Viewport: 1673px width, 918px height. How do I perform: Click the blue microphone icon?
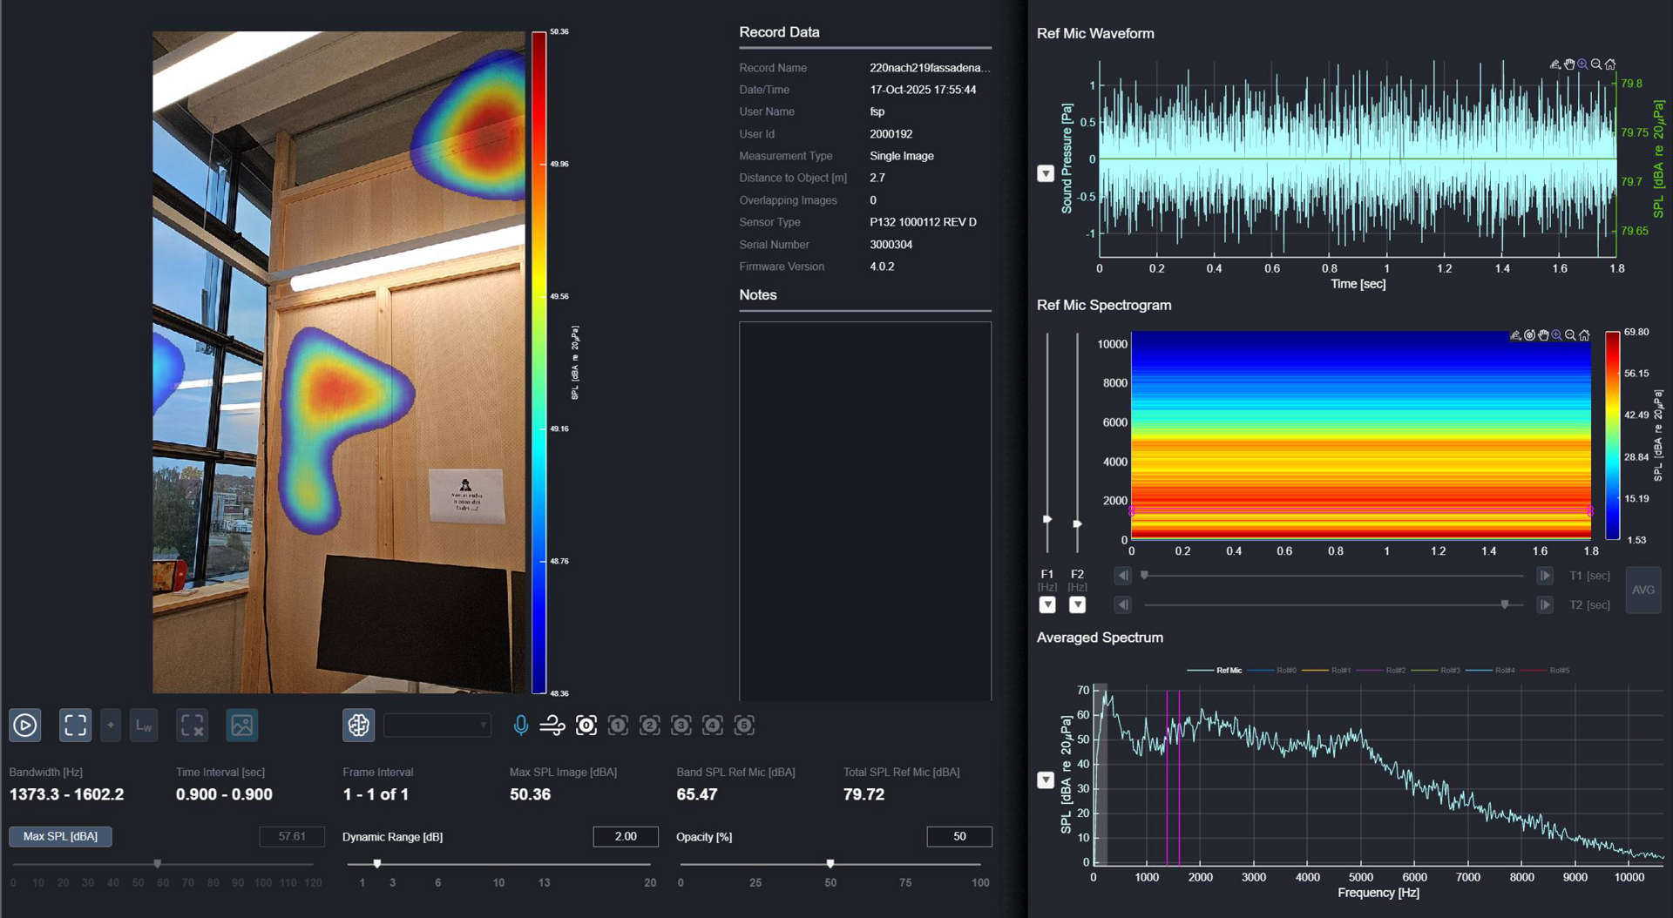pos(521,725)
